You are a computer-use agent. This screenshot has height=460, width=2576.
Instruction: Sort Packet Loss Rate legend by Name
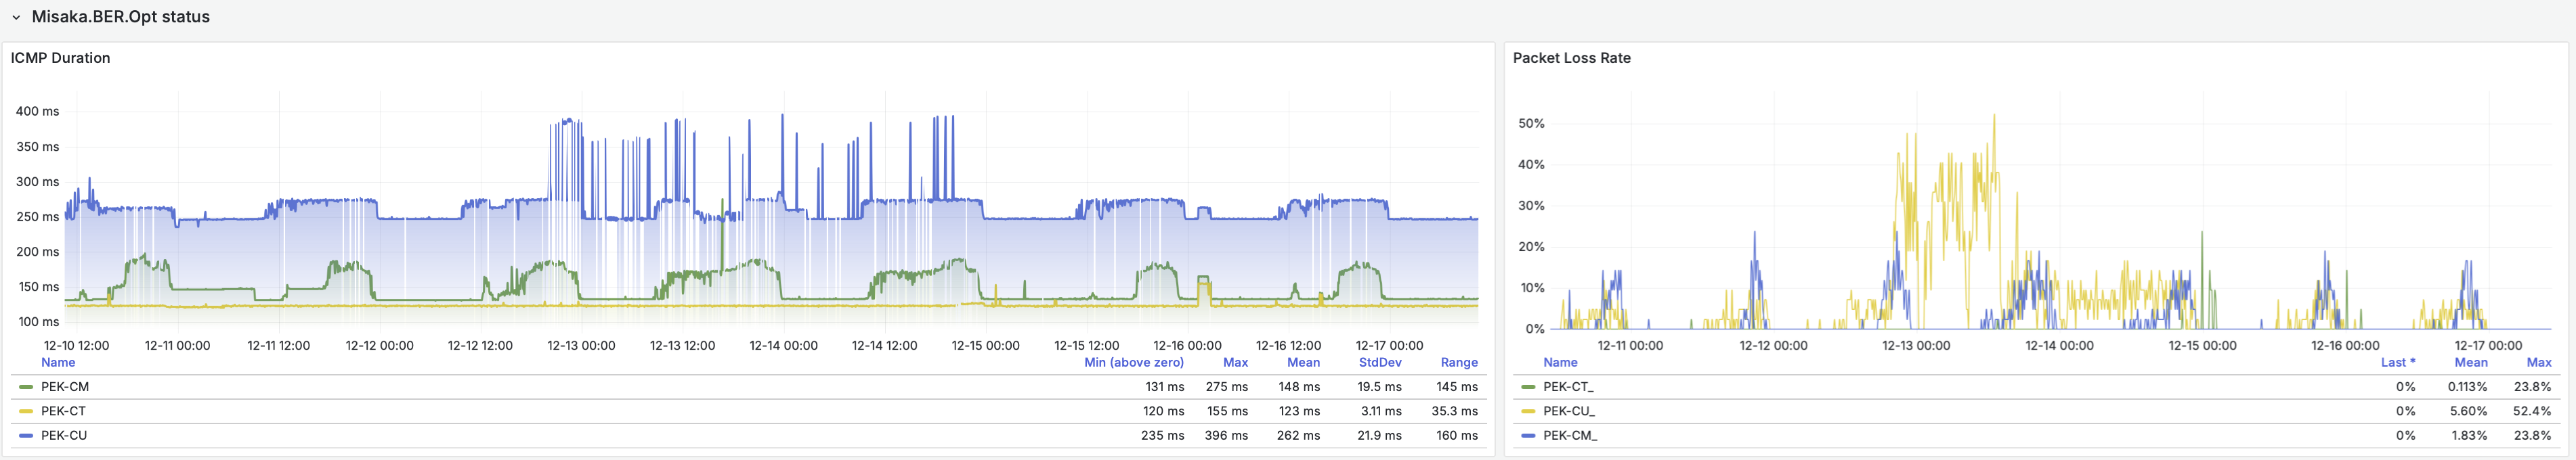click(x=1559, y=362)
